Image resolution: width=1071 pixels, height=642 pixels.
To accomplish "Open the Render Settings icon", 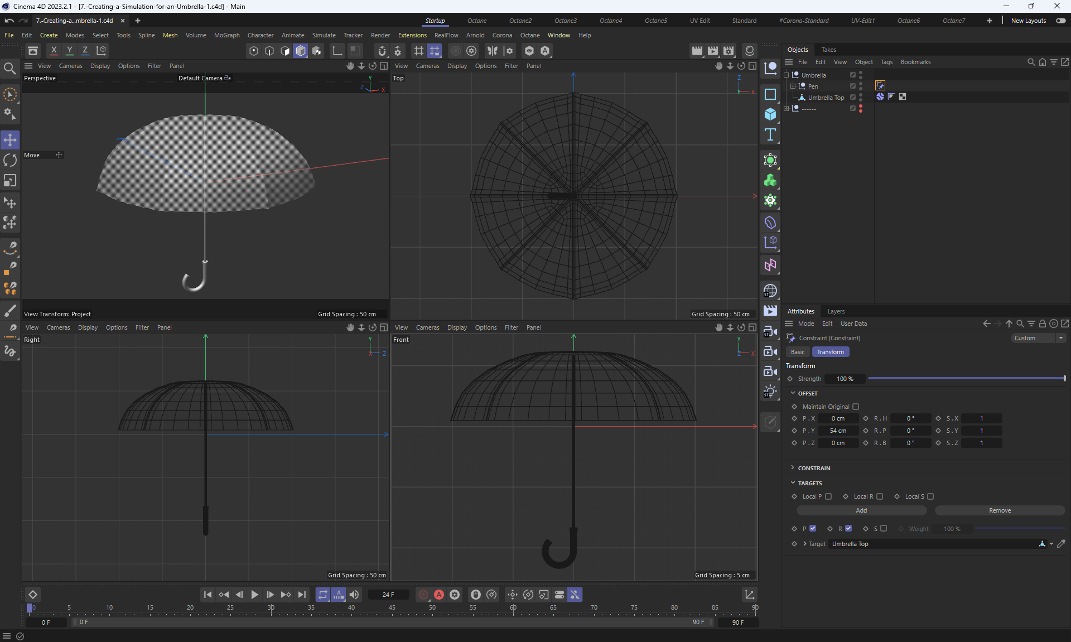I will point(729,51).
